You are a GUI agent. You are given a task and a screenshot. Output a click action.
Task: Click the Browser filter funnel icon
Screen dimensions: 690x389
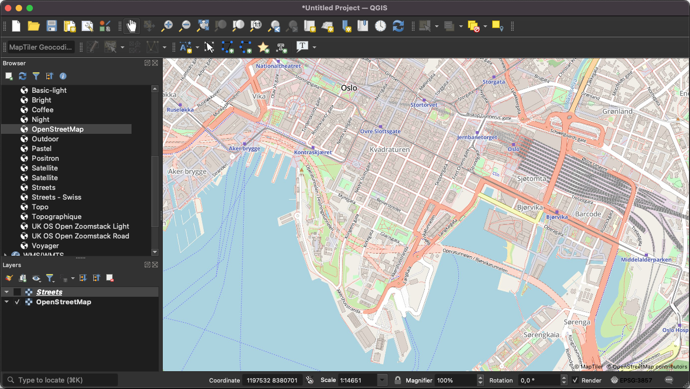[36, 77]
